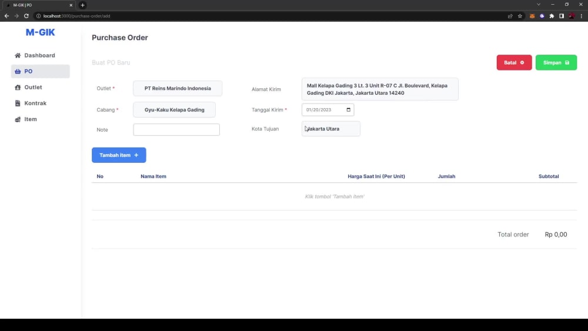The width and height of the screenshot is (588, 331).
Task: Click the browser profile avatar
Action: tap(572, 16)
